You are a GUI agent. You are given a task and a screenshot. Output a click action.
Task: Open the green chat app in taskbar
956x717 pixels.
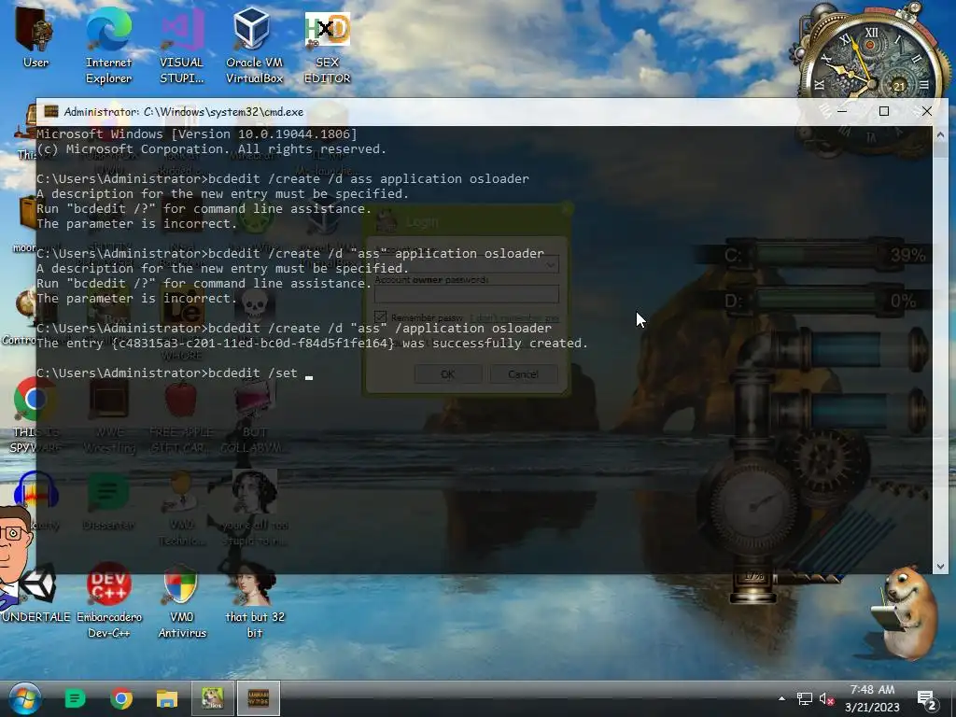[x=75, y=698]
